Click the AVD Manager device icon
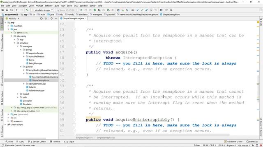 click(x=122, y=10)
